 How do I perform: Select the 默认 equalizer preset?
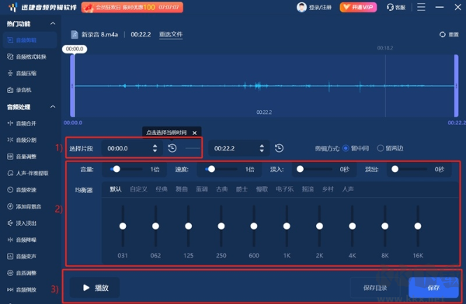(116, 189)
